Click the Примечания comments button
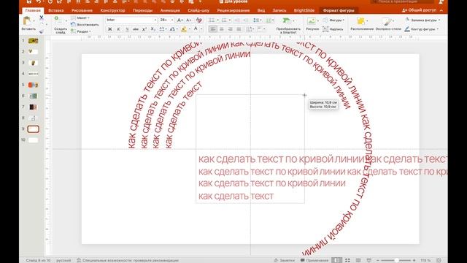467x263 pixels. (x=314, y=260)
